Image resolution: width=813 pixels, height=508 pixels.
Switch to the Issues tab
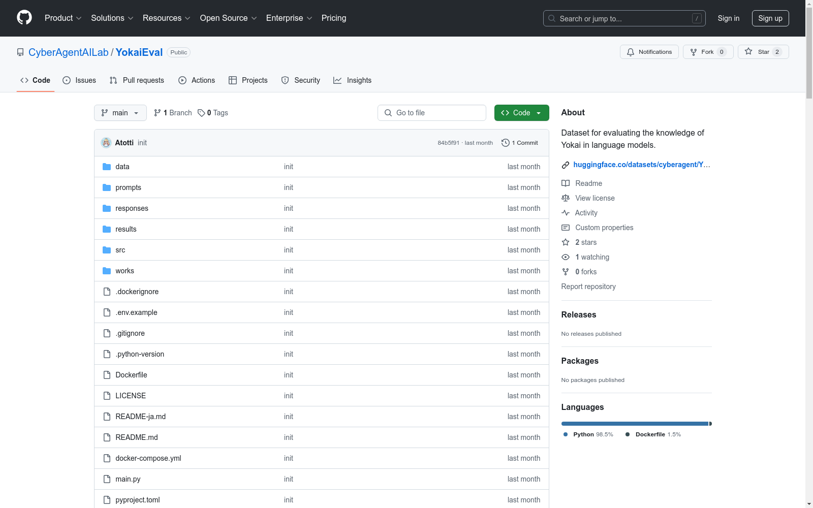[x=79, y=80]
